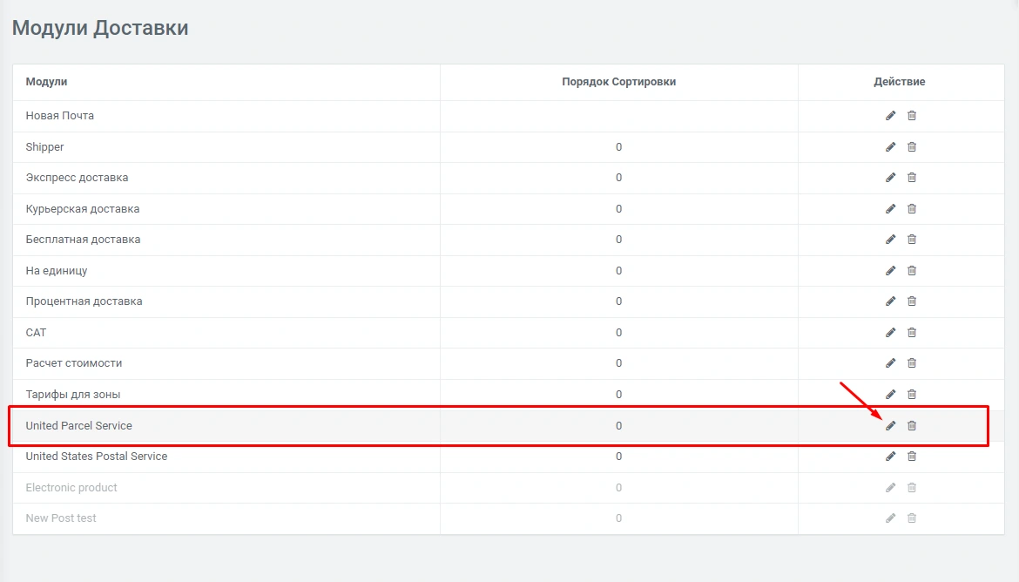Delete the Курьерская доставка module

pos(912,209)
